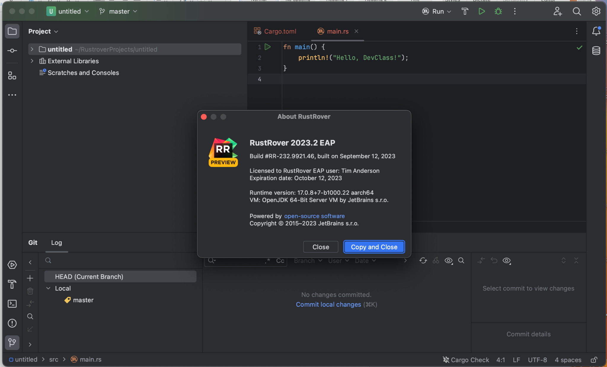Viewport: 607px width, 367px height.
Task: Toggle match case Cc in Git search
Action: pos(280,261)
